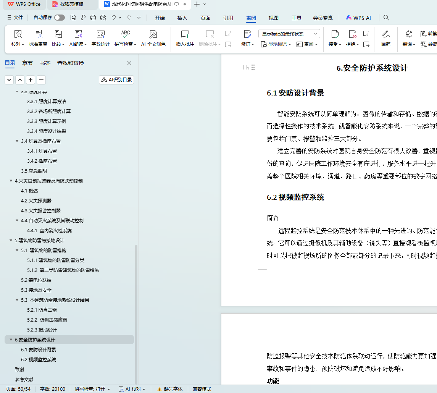Toggle the 自动保存 autosave switch
This screenshot has width=437, height=393.
59,18
